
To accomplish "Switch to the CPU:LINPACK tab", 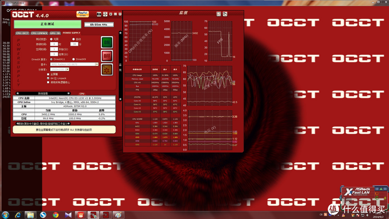I will (39, 33).
